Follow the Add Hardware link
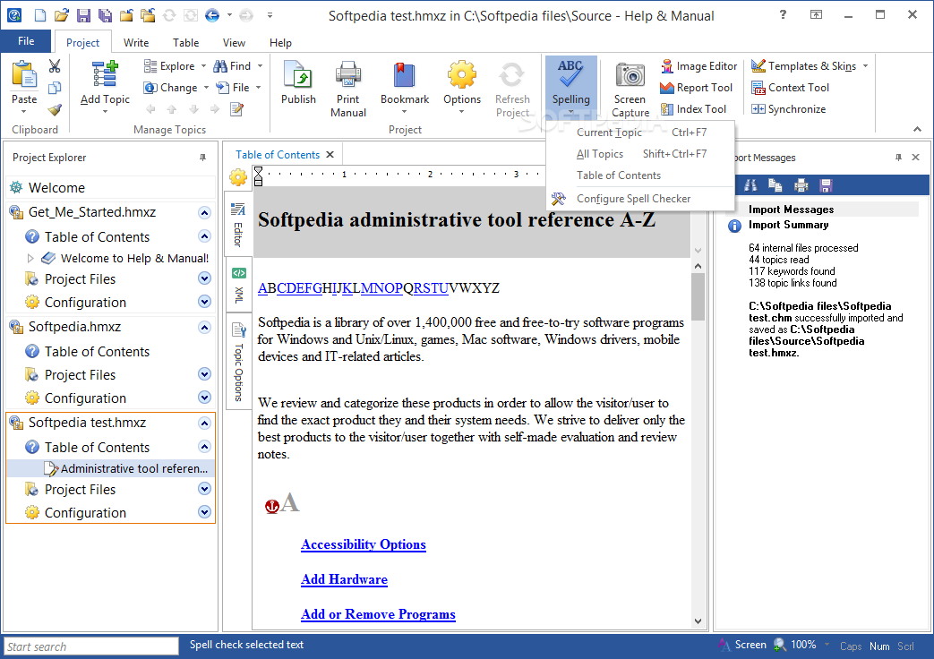Image resolution: width=934 pixels, height=659 pixels. tap(344, 579)
